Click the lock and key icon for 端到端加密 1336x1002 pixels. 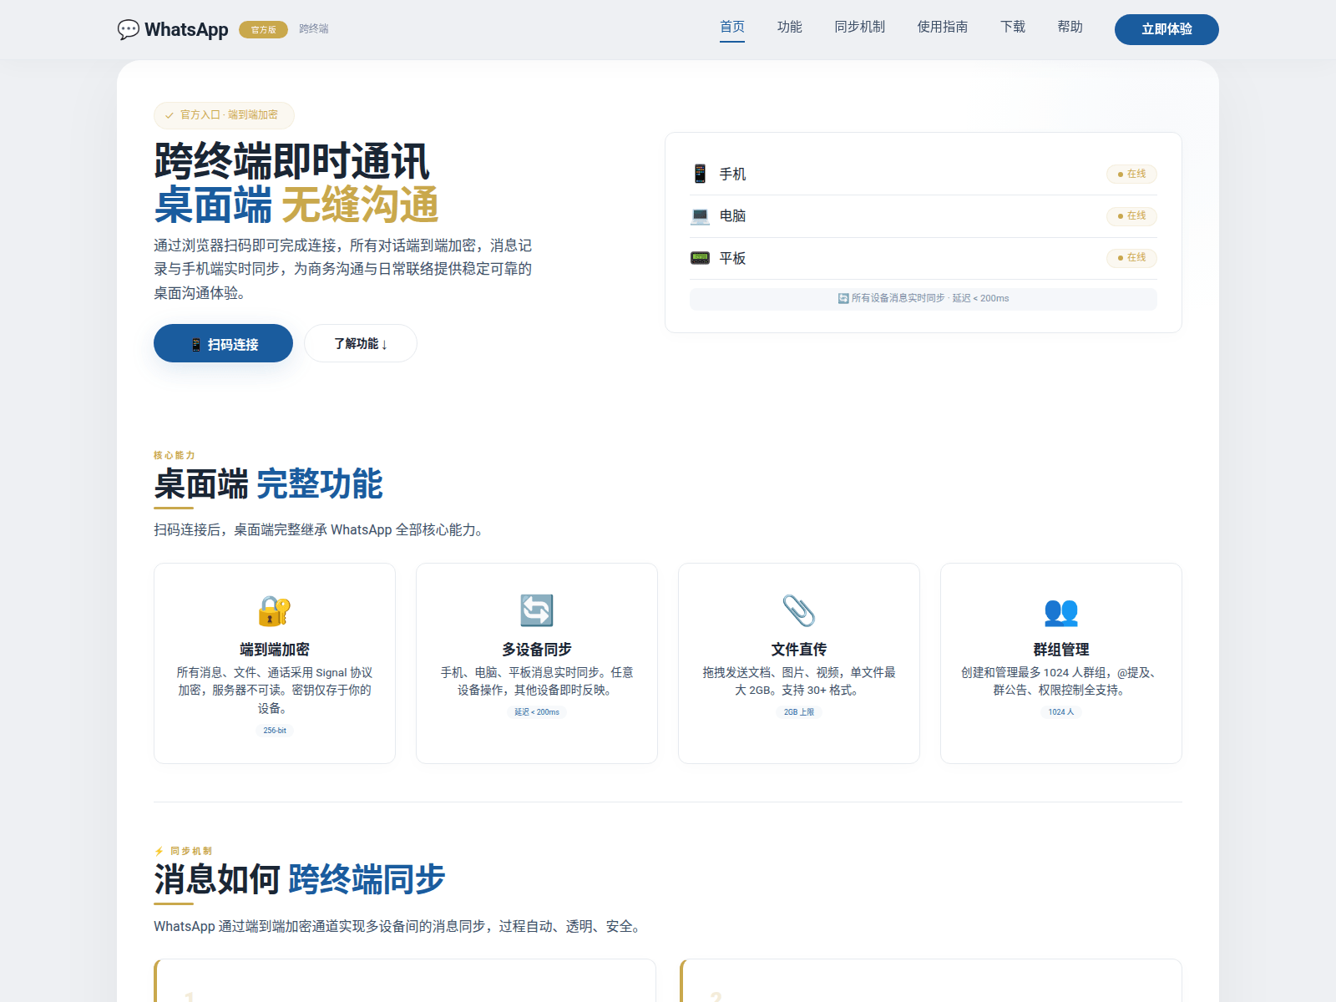[x=275, y=610]
